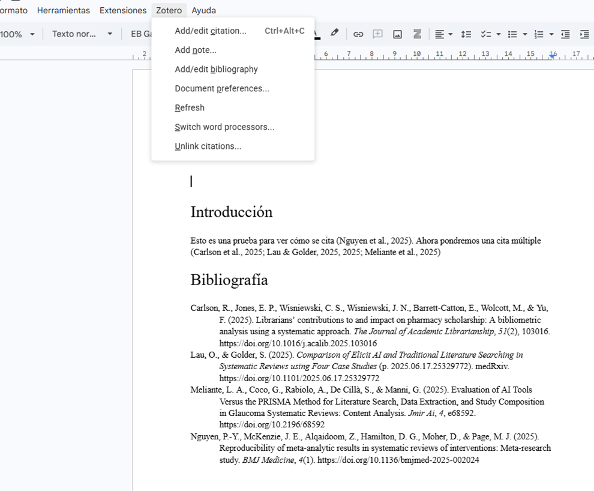594x491 pixels.
Task: Open the line spacing icon
Action: [466, 34]
